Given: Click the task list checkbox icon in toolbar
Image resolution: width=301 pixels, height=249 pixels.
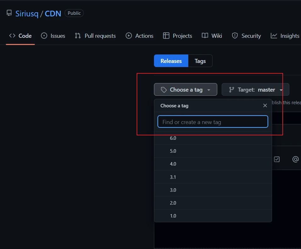Looking at the screenshot, I should click(x=277, y=159).
